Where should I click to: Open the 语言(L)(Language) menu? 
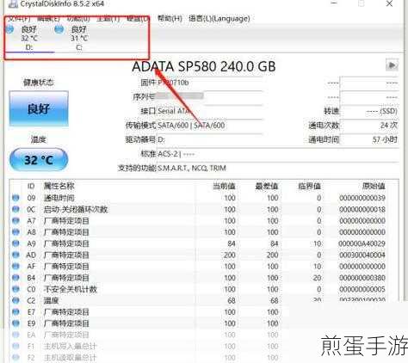pyautogui.click(x=219, y=19)
